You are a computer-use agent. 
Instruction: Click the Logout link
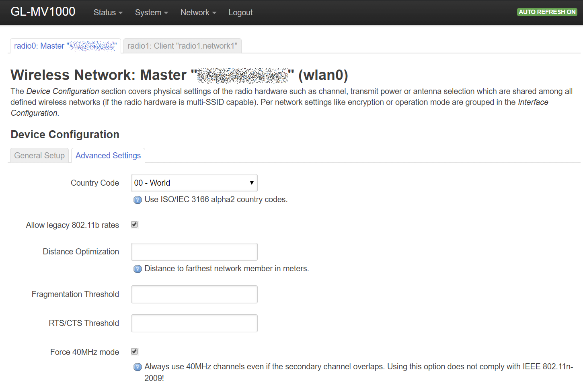pos(240,12)
